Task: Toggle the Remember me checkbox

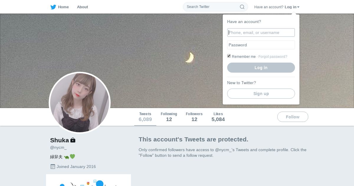Action: [x=229, y=56]
